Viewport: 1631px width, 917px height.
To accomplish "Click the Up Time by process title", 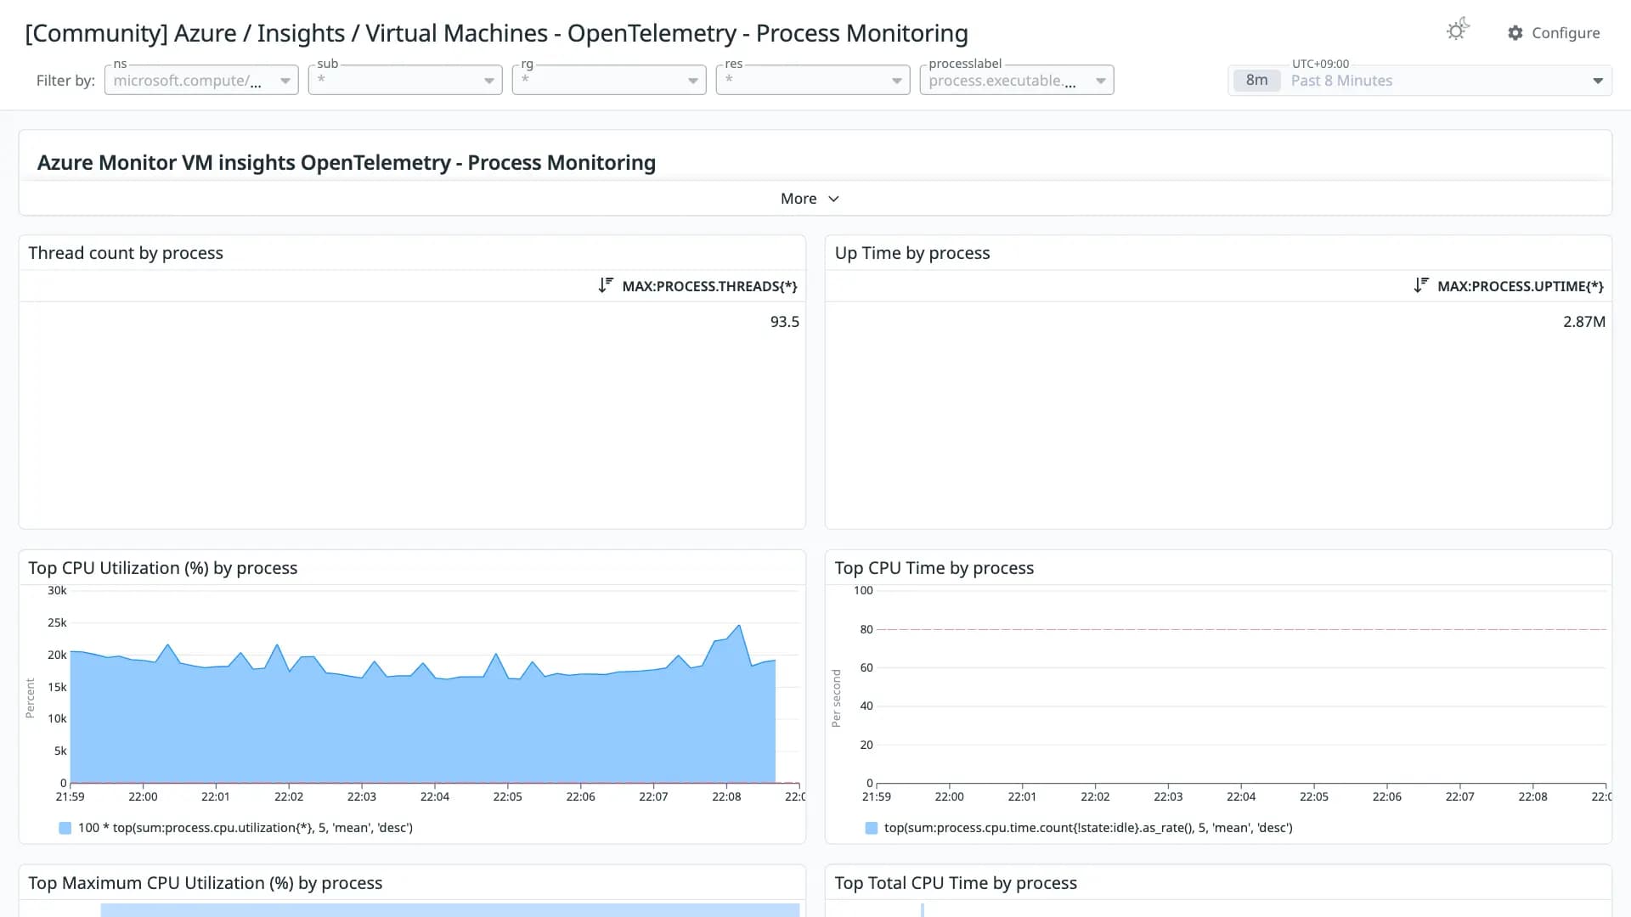I will click(912, 253).
